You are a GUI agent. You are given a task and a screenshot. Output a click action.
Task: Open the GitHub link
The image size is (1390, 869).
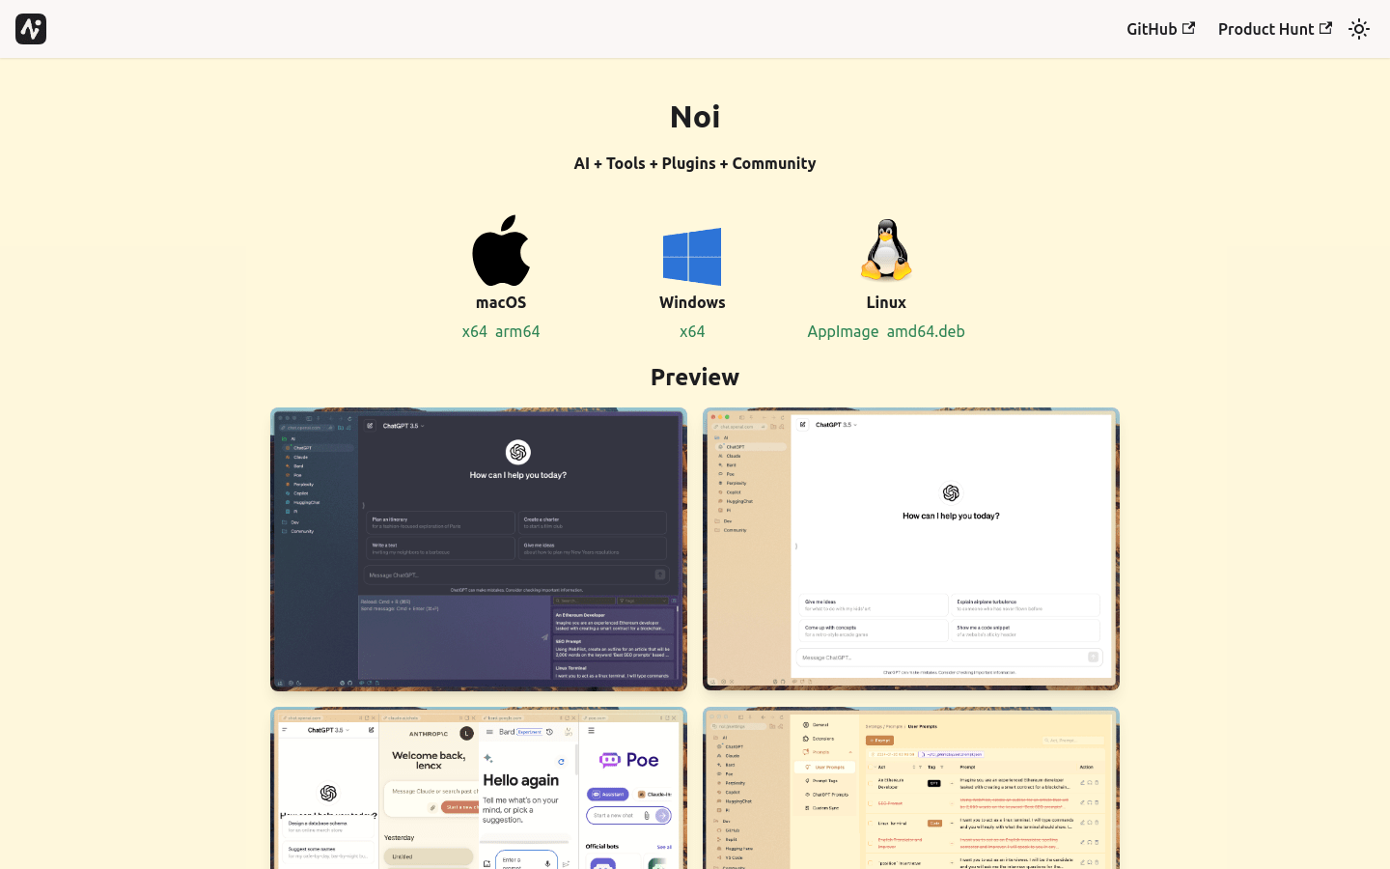click(1160, 29)
